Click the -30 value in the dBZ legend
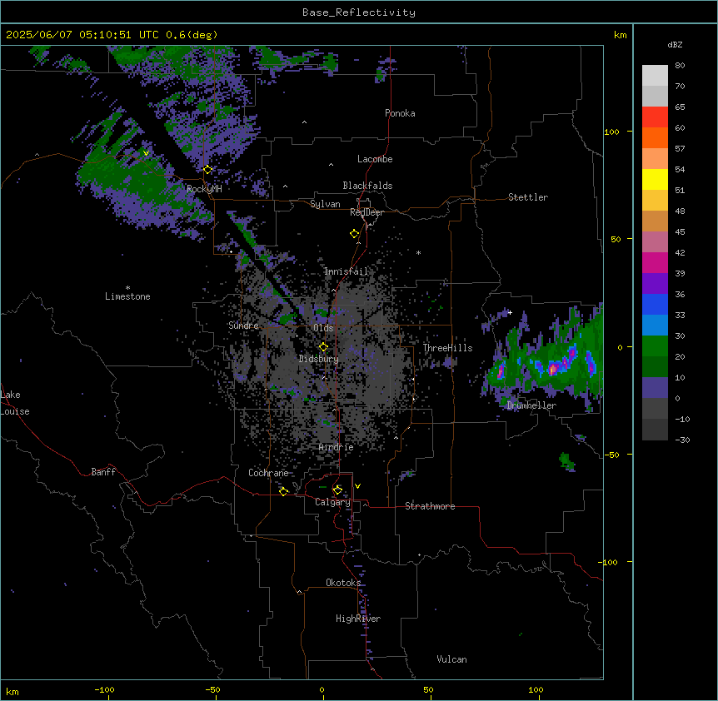This screenshot has height=701, width=718. click(x=682, y=440)
